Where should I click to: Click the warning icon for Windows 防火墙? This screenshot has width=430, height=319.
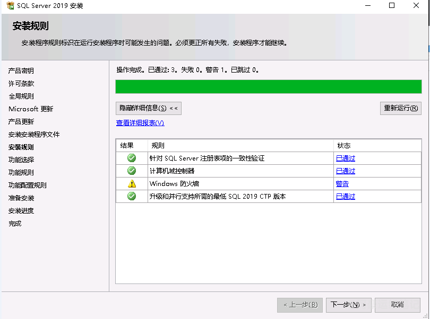pos(132,183)
